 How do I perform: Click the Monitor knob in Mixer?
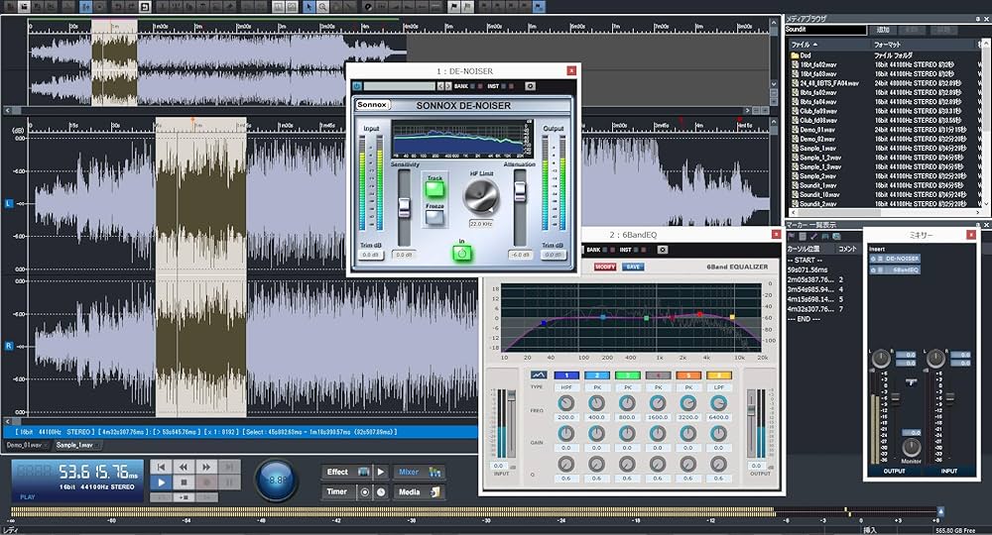(911, 447)
